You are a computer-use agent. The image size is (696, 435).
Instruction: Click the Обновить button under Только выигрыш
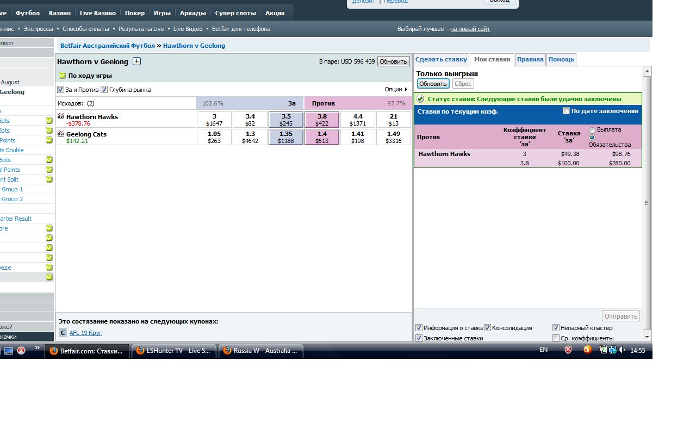click(433, 84)
